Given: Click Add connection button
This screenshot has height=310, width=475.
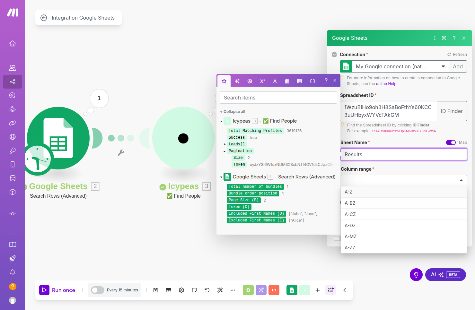Looking at the screenshot, I should (458, 66).
